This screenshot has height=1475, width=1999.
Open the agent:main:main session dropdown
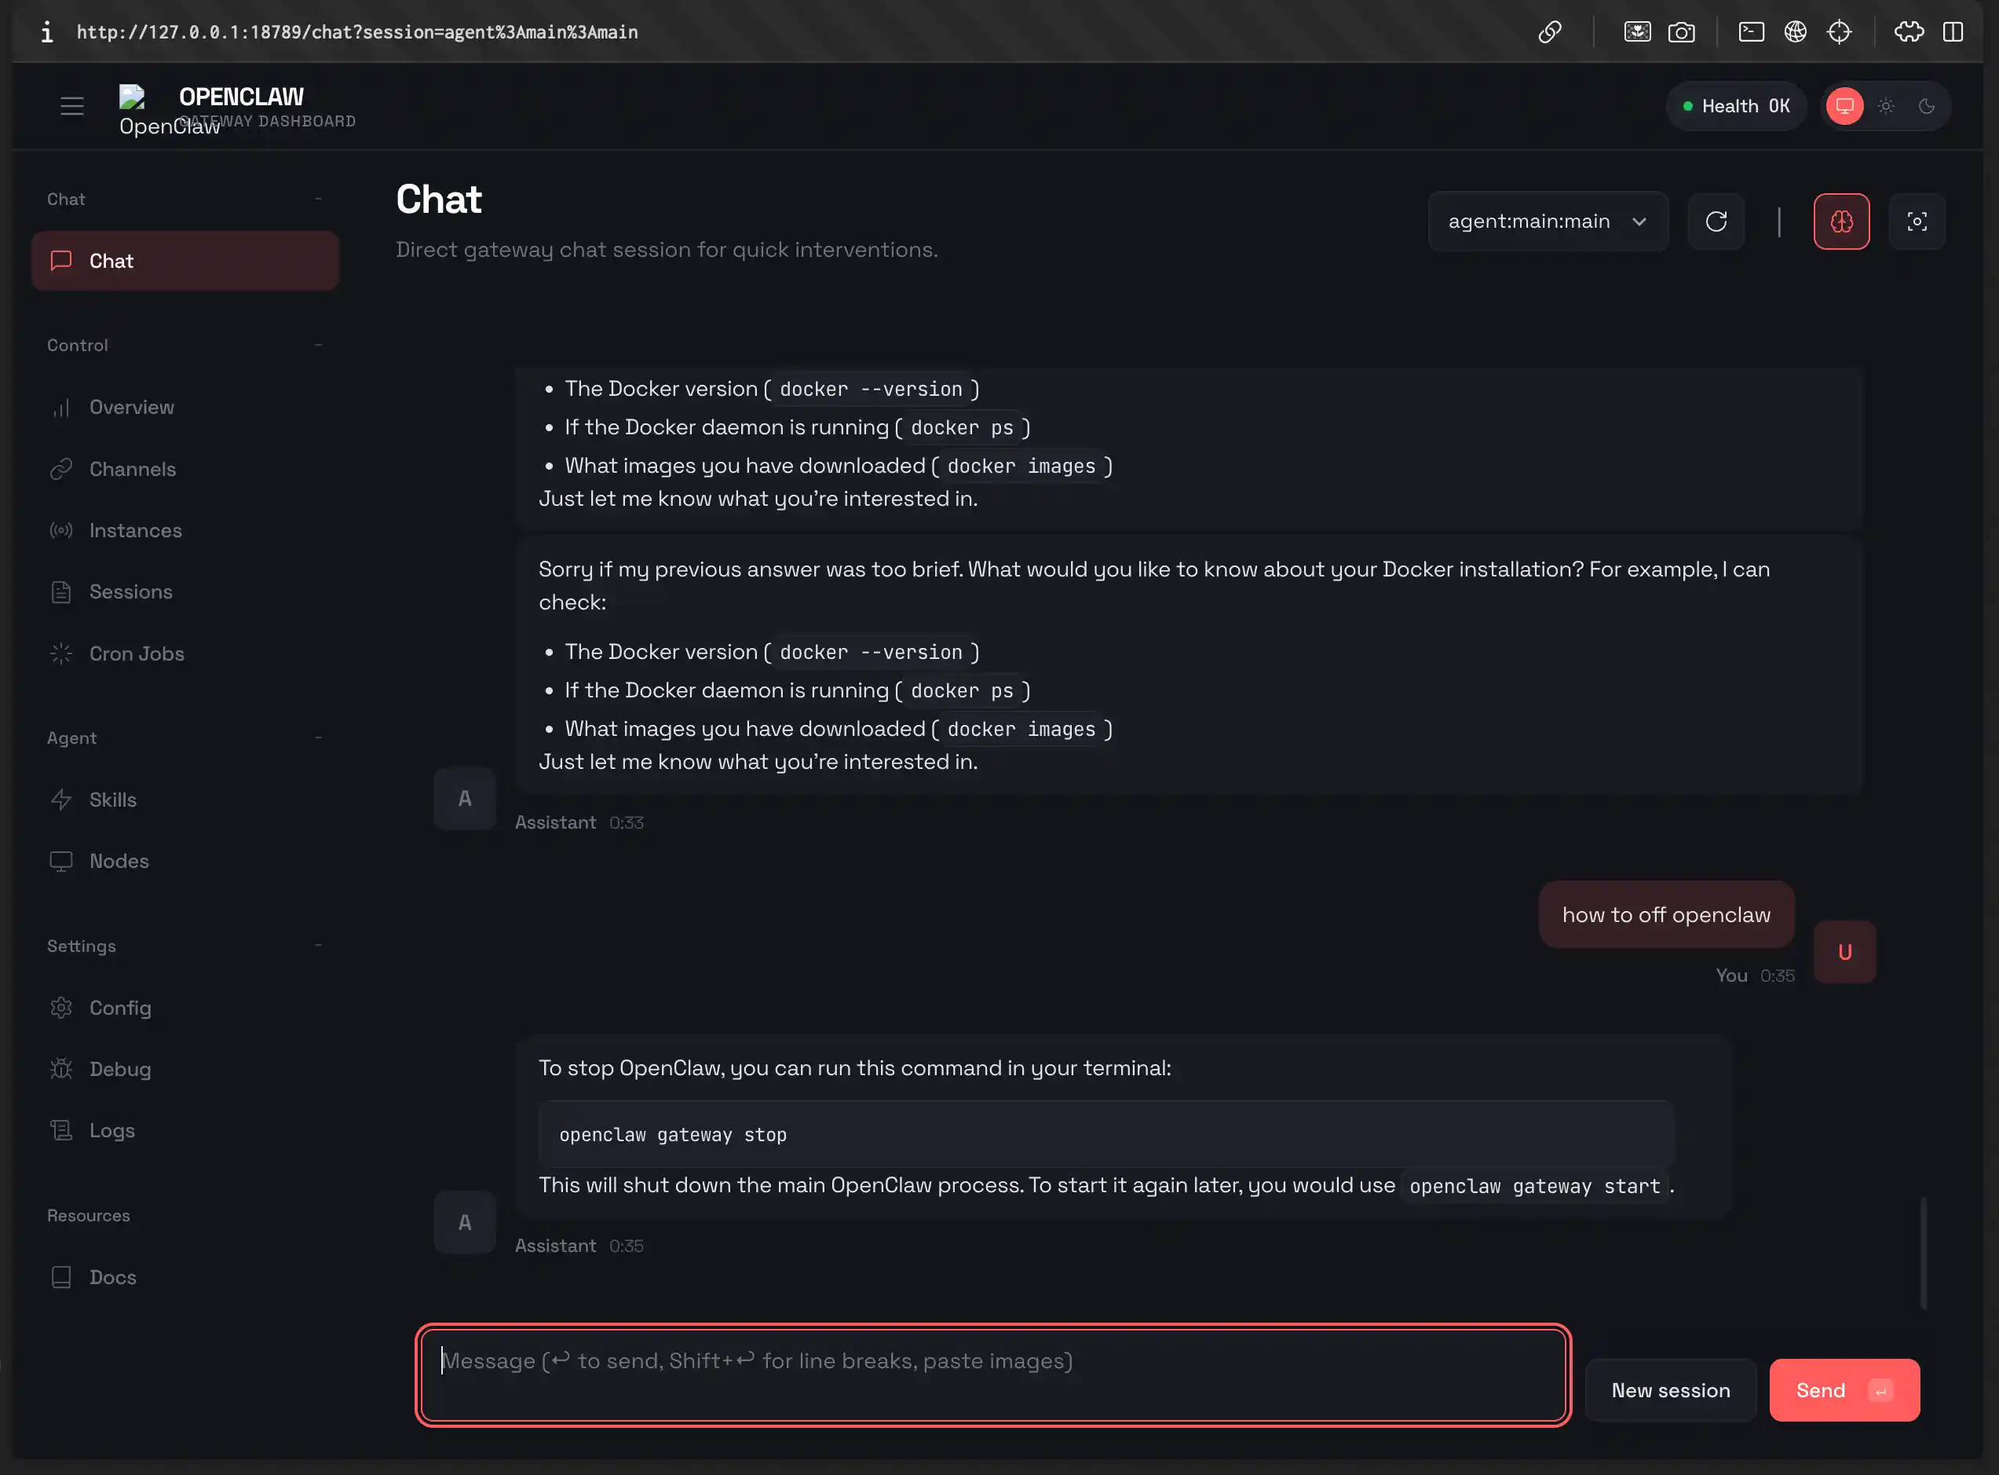pyautogui.click(x=1547, y=221)
